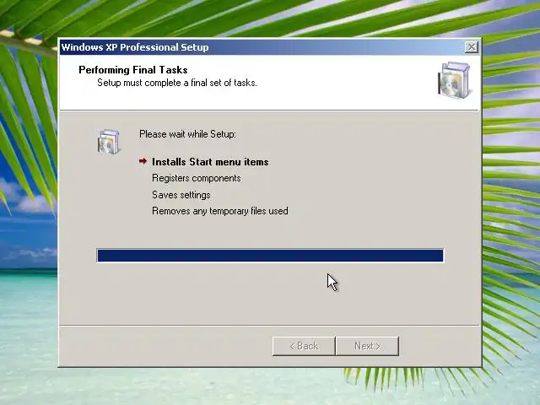Select 'Registers components' text
This screenshot has height=405, width=540.
197,178
